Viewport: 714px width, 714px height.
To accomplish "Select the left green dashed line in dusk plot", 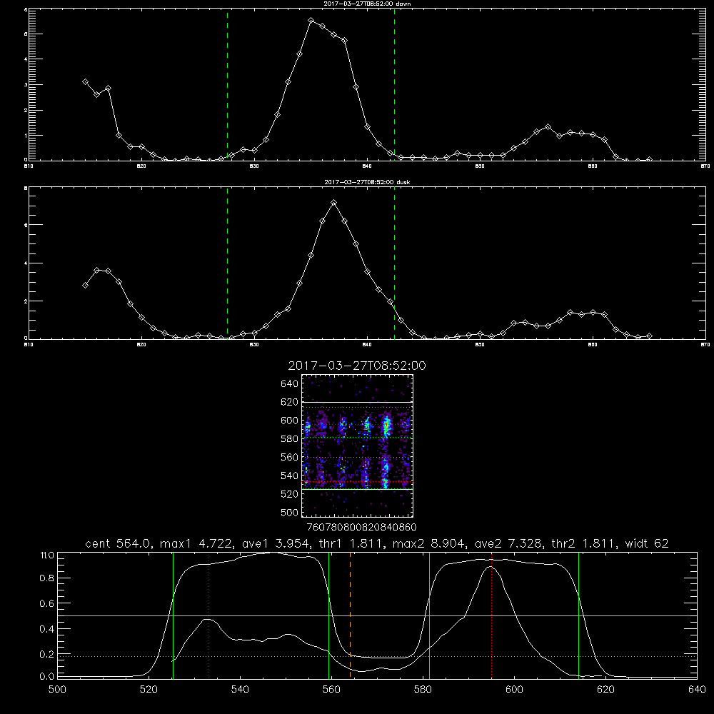I will 227,263.
